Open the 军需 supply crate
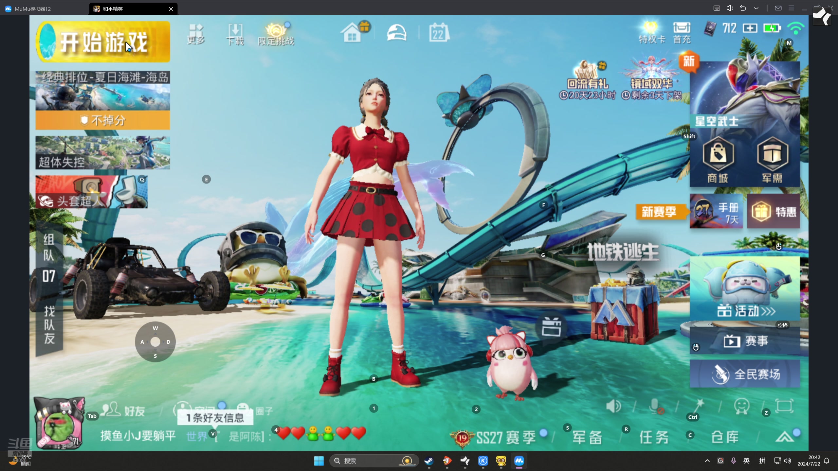The height and width of the screenshot is (471, 838). [x=772, y=160]
